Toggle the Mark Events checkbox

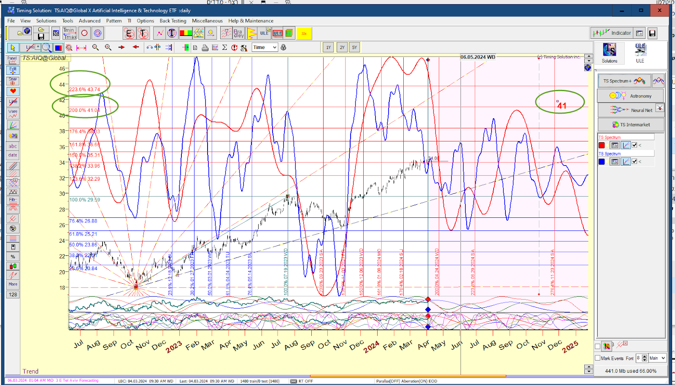point(597,358)
